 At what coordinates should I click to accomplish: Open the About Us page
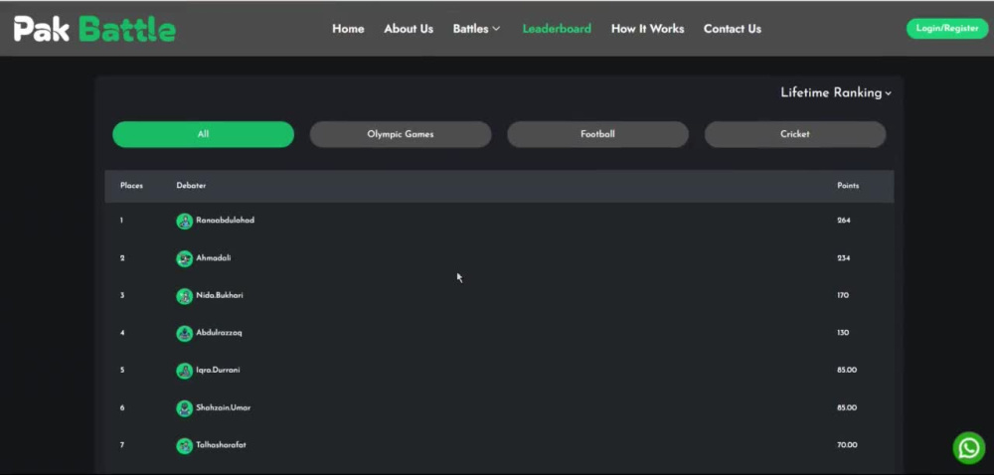pyautogui.click(x=409, y=29)
